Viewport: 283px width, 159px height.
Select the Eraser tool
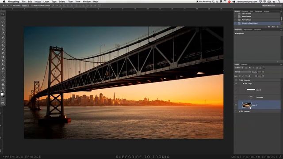tap(3, 53)
